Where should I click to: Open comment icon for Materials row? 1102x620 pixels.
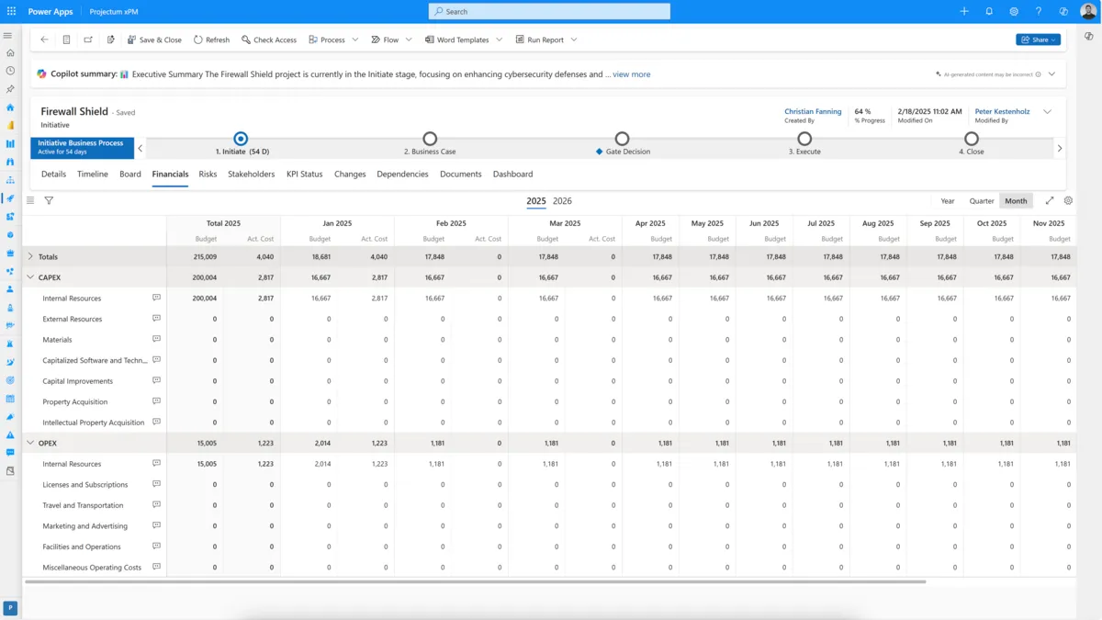point(156,339)
